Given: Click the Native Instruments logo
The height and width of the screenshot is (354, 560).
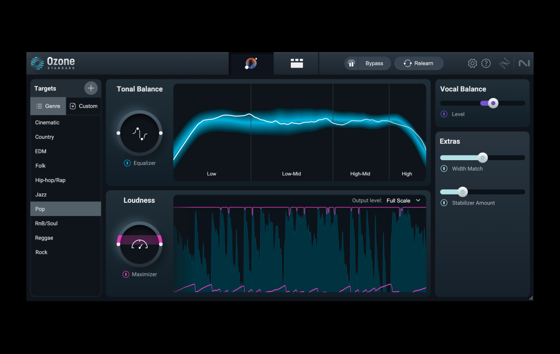Looking at the screenshot, I should point(524,63).
